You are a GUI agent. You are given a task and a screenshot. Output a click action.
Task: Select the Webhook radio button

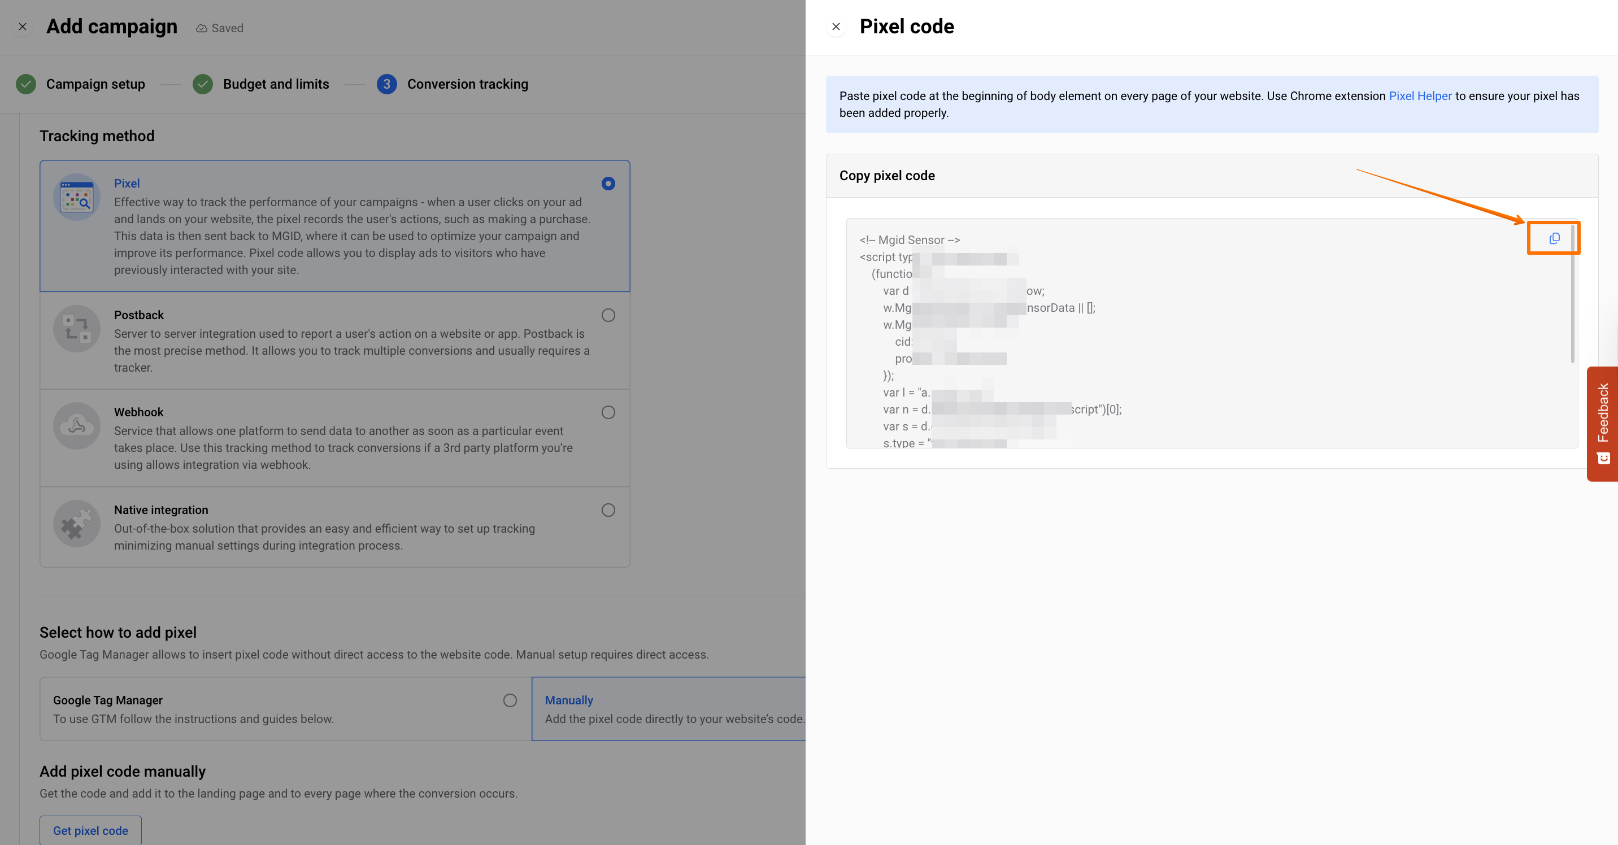tap(608, 412)
